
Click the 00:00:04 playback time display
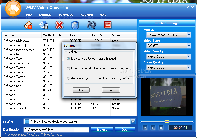[180, 128]
